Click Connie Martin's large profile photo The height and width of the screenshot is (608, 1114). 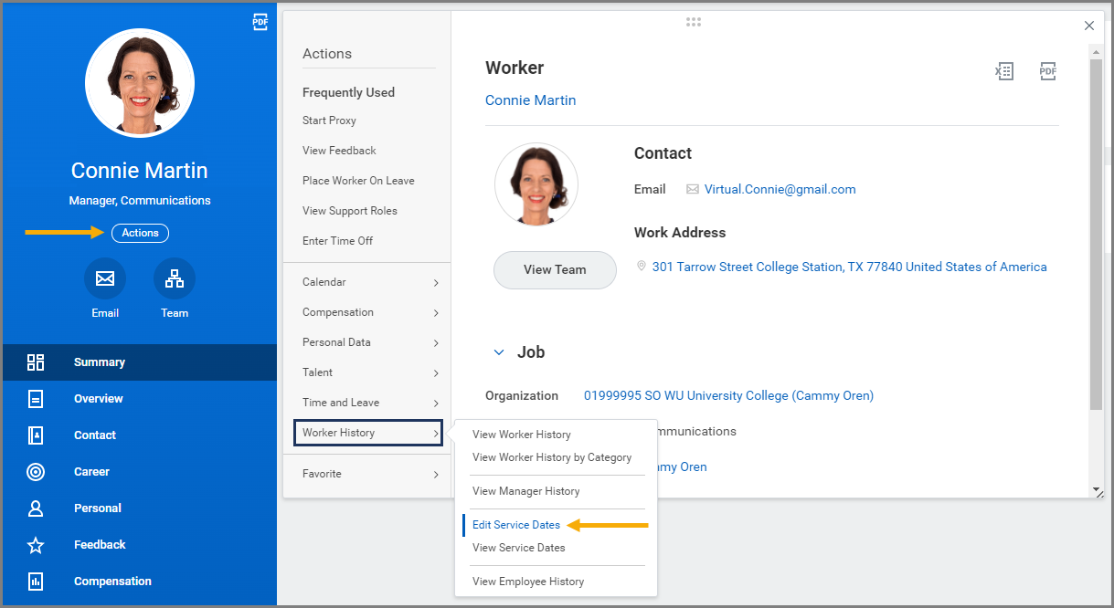140,83
